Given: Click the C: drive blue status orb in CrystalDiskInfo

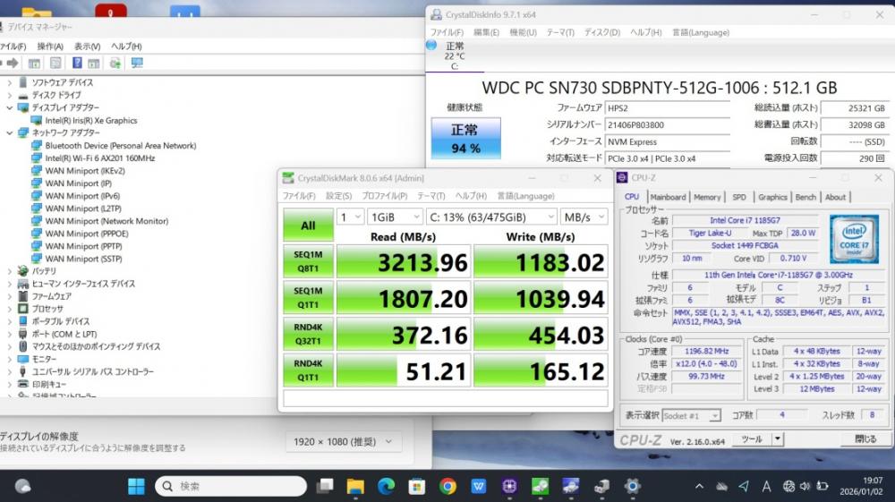Looking at the screenshot, I should [x=431, y=46].
